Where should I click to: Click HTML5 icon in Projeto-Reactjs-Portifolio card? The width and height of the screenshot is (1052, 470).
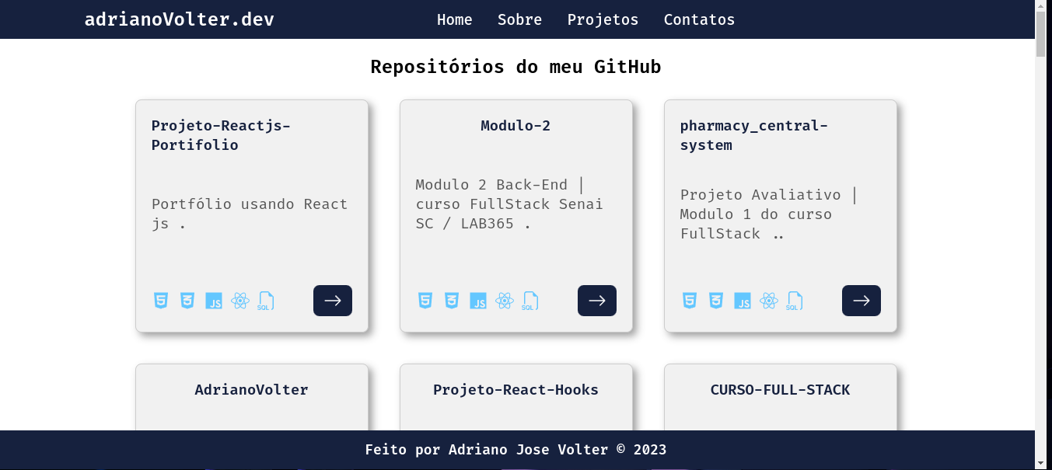(x=160, y=301)
